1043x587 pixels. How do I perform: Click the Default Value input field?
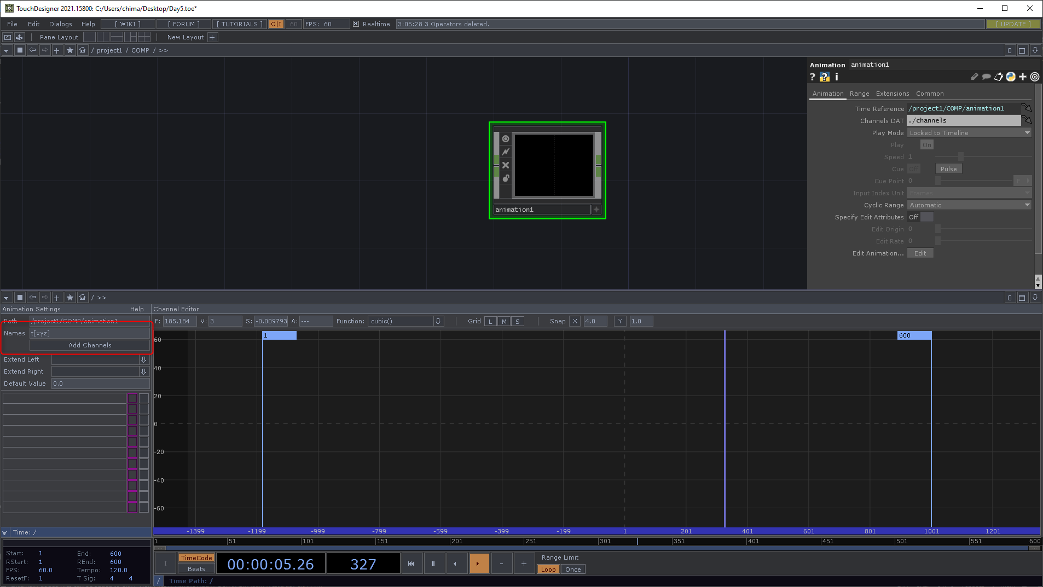[100, 383]
